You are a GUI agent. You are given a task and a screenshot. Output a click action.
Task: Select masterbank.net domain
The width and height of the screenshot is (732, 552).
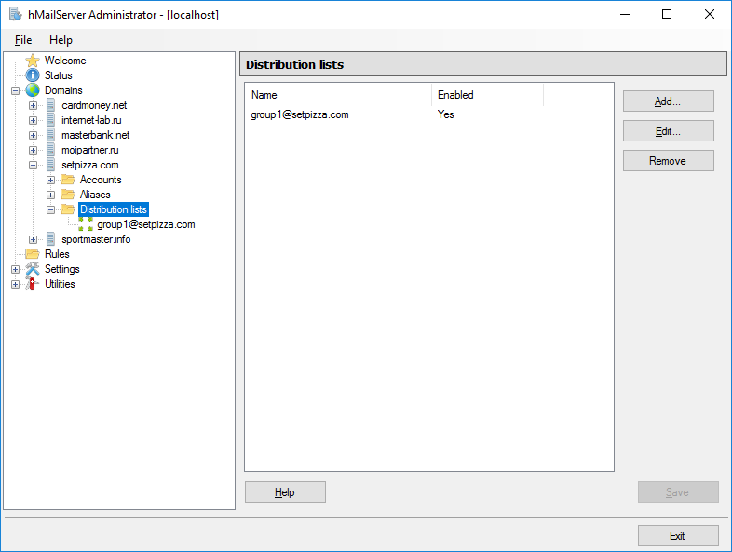pos(96,135)
